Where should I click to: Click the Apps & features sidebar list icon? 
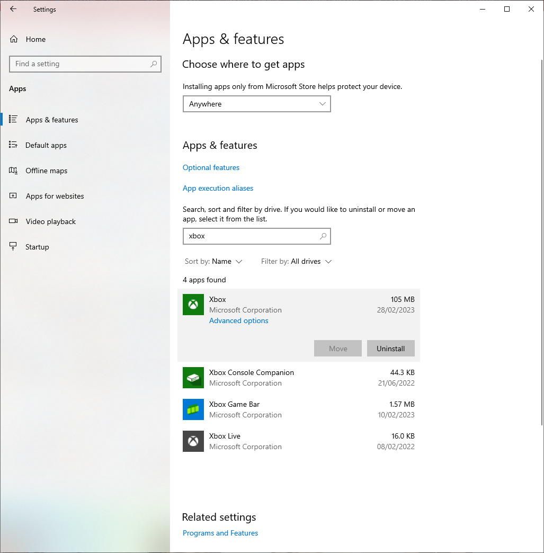coord(13,119)
